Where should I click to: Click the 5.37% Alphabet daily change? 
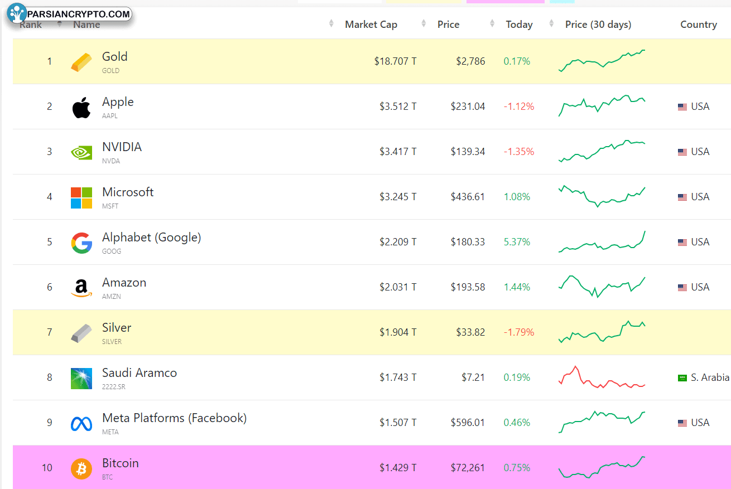coord(517,242)
